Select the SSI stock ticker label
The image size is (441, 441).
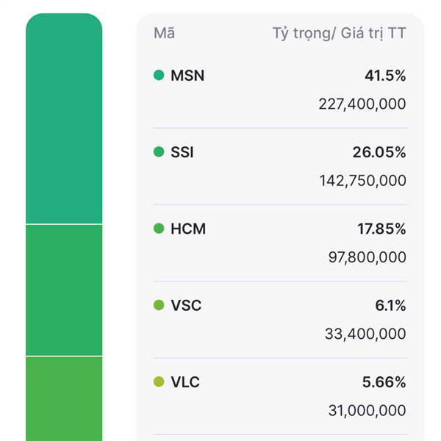pos(182,152)
